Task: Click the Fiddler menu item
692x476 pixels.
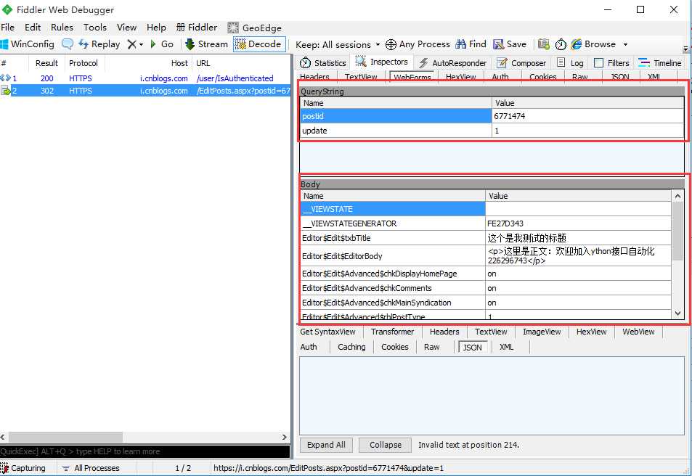Action: click(x=196, y=28)
